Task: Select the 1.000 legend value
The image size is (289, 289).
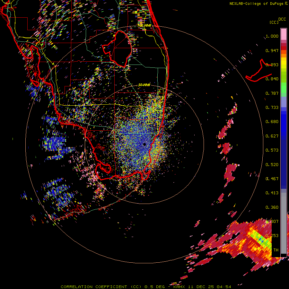Action: coord(272,36)
